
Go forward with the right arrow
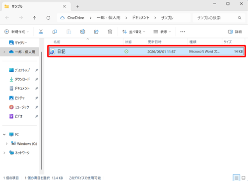pyautogui.click(x=21, y=18)
